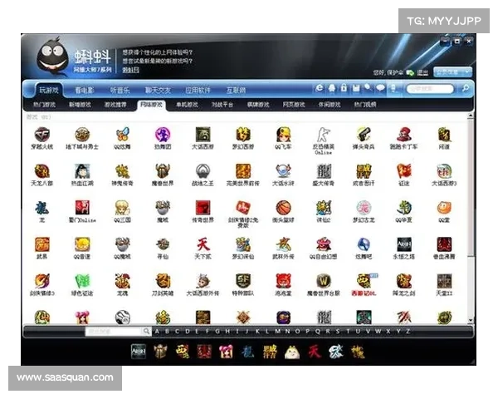
Task: Filter games by letter Q
Action: [x=318, y=331]
